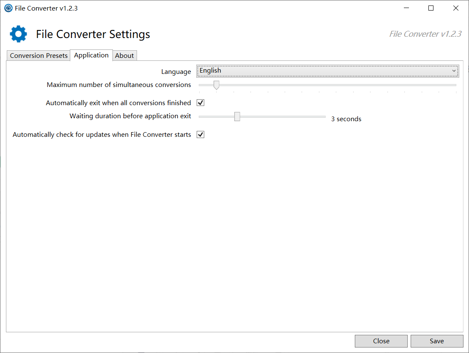469x353 pixels.
Task: Minimize the File Converter window
Action: coord(406,8)
